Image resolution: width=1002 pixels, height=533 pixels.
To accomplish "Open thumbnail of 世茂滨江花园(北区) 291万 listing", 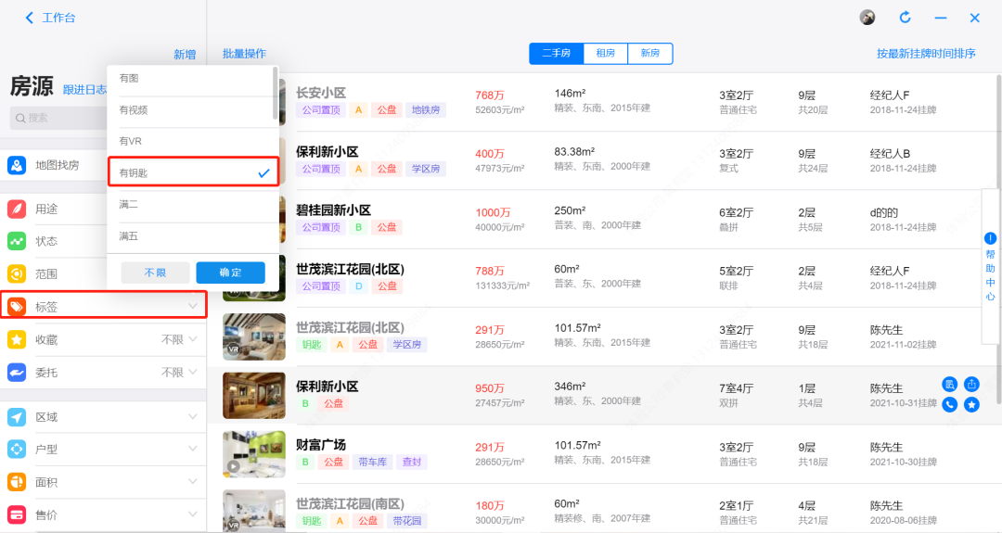I will click(x=254, y=336).
